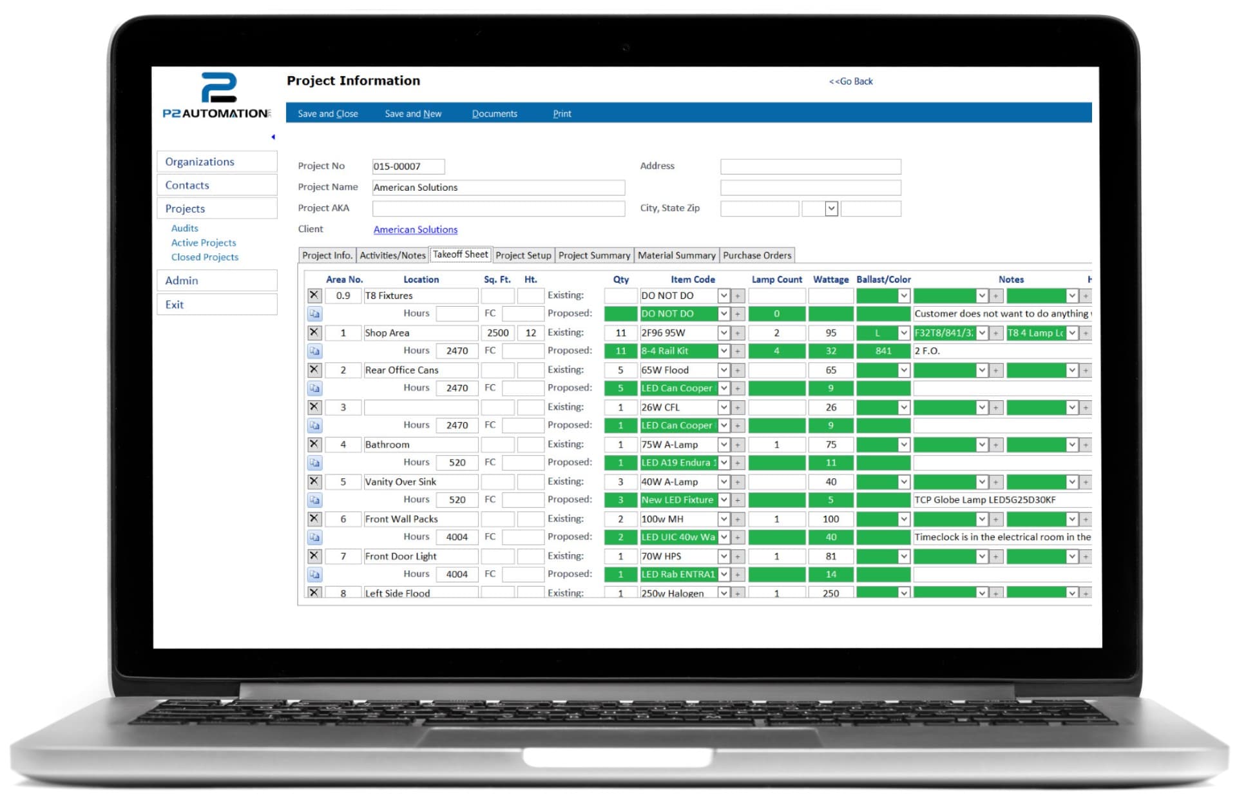Click Print in the toolbar

562,113
